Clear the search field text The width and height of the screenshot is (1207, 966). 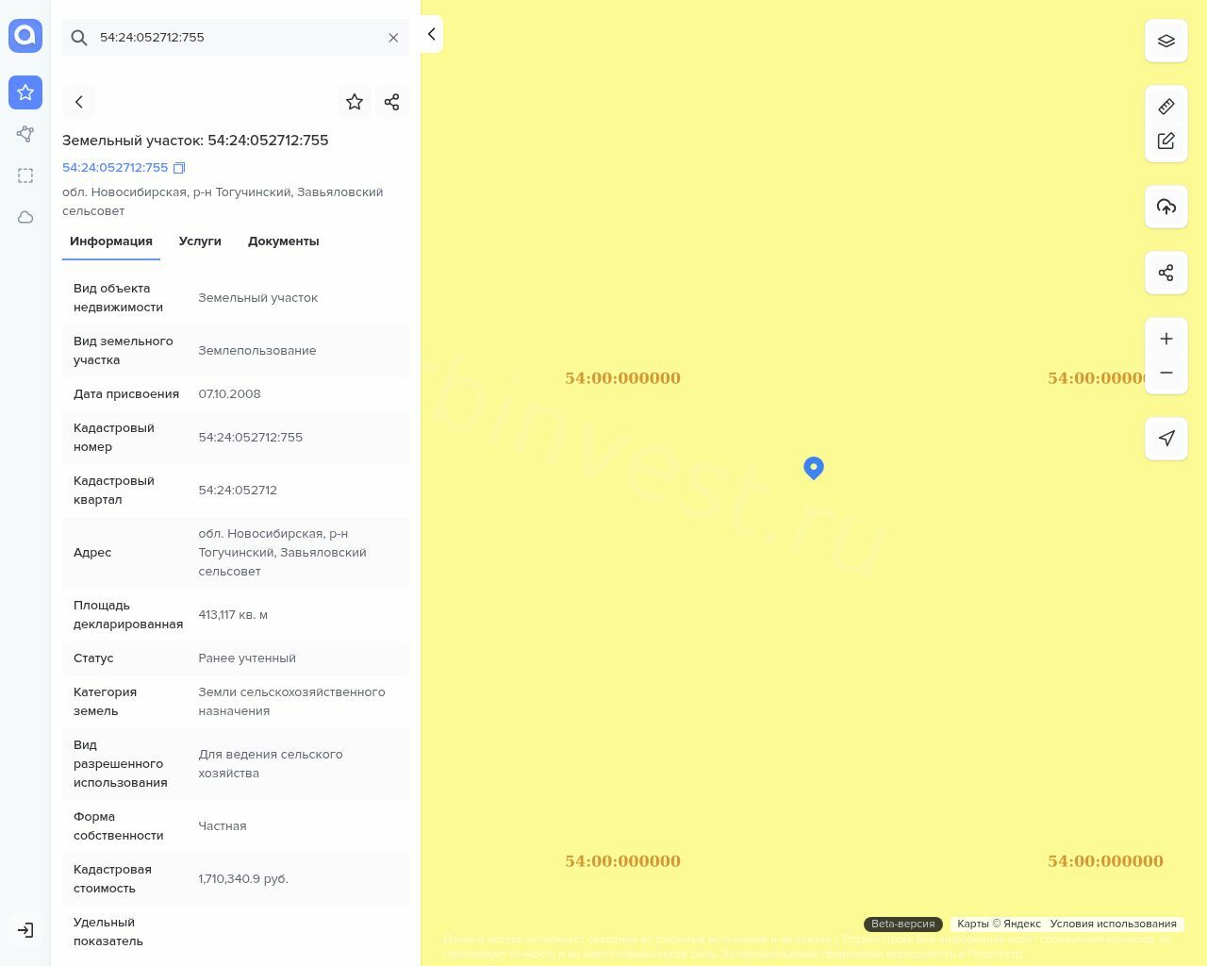(x=393, y=38)
